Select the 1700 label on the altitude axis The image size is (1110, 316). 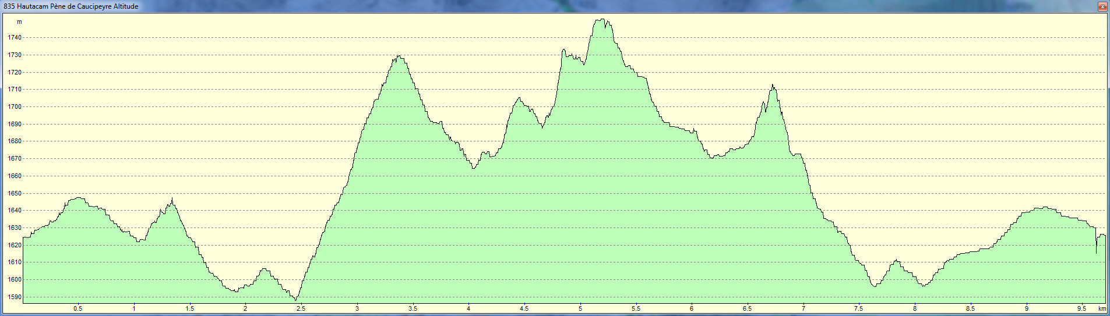[15, 107]
